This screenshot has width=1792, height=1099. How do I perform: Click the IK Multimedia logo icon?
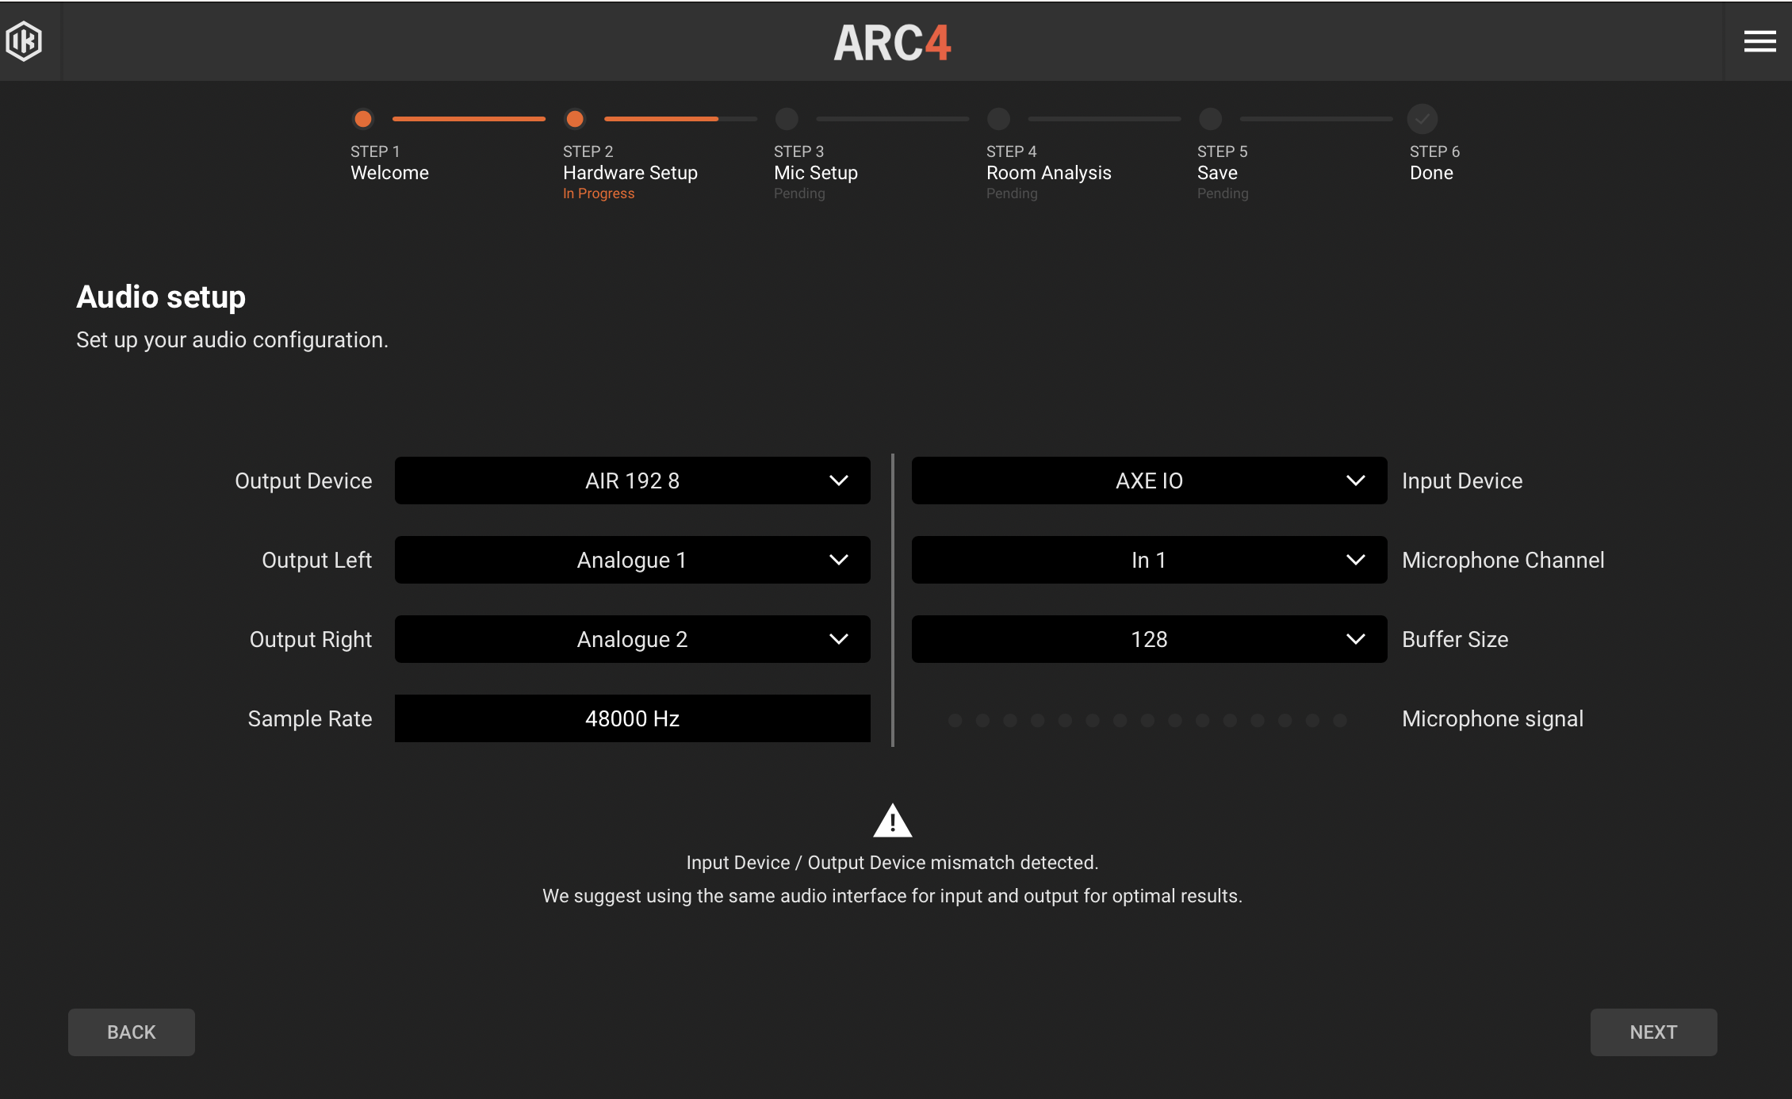[24, 41]
